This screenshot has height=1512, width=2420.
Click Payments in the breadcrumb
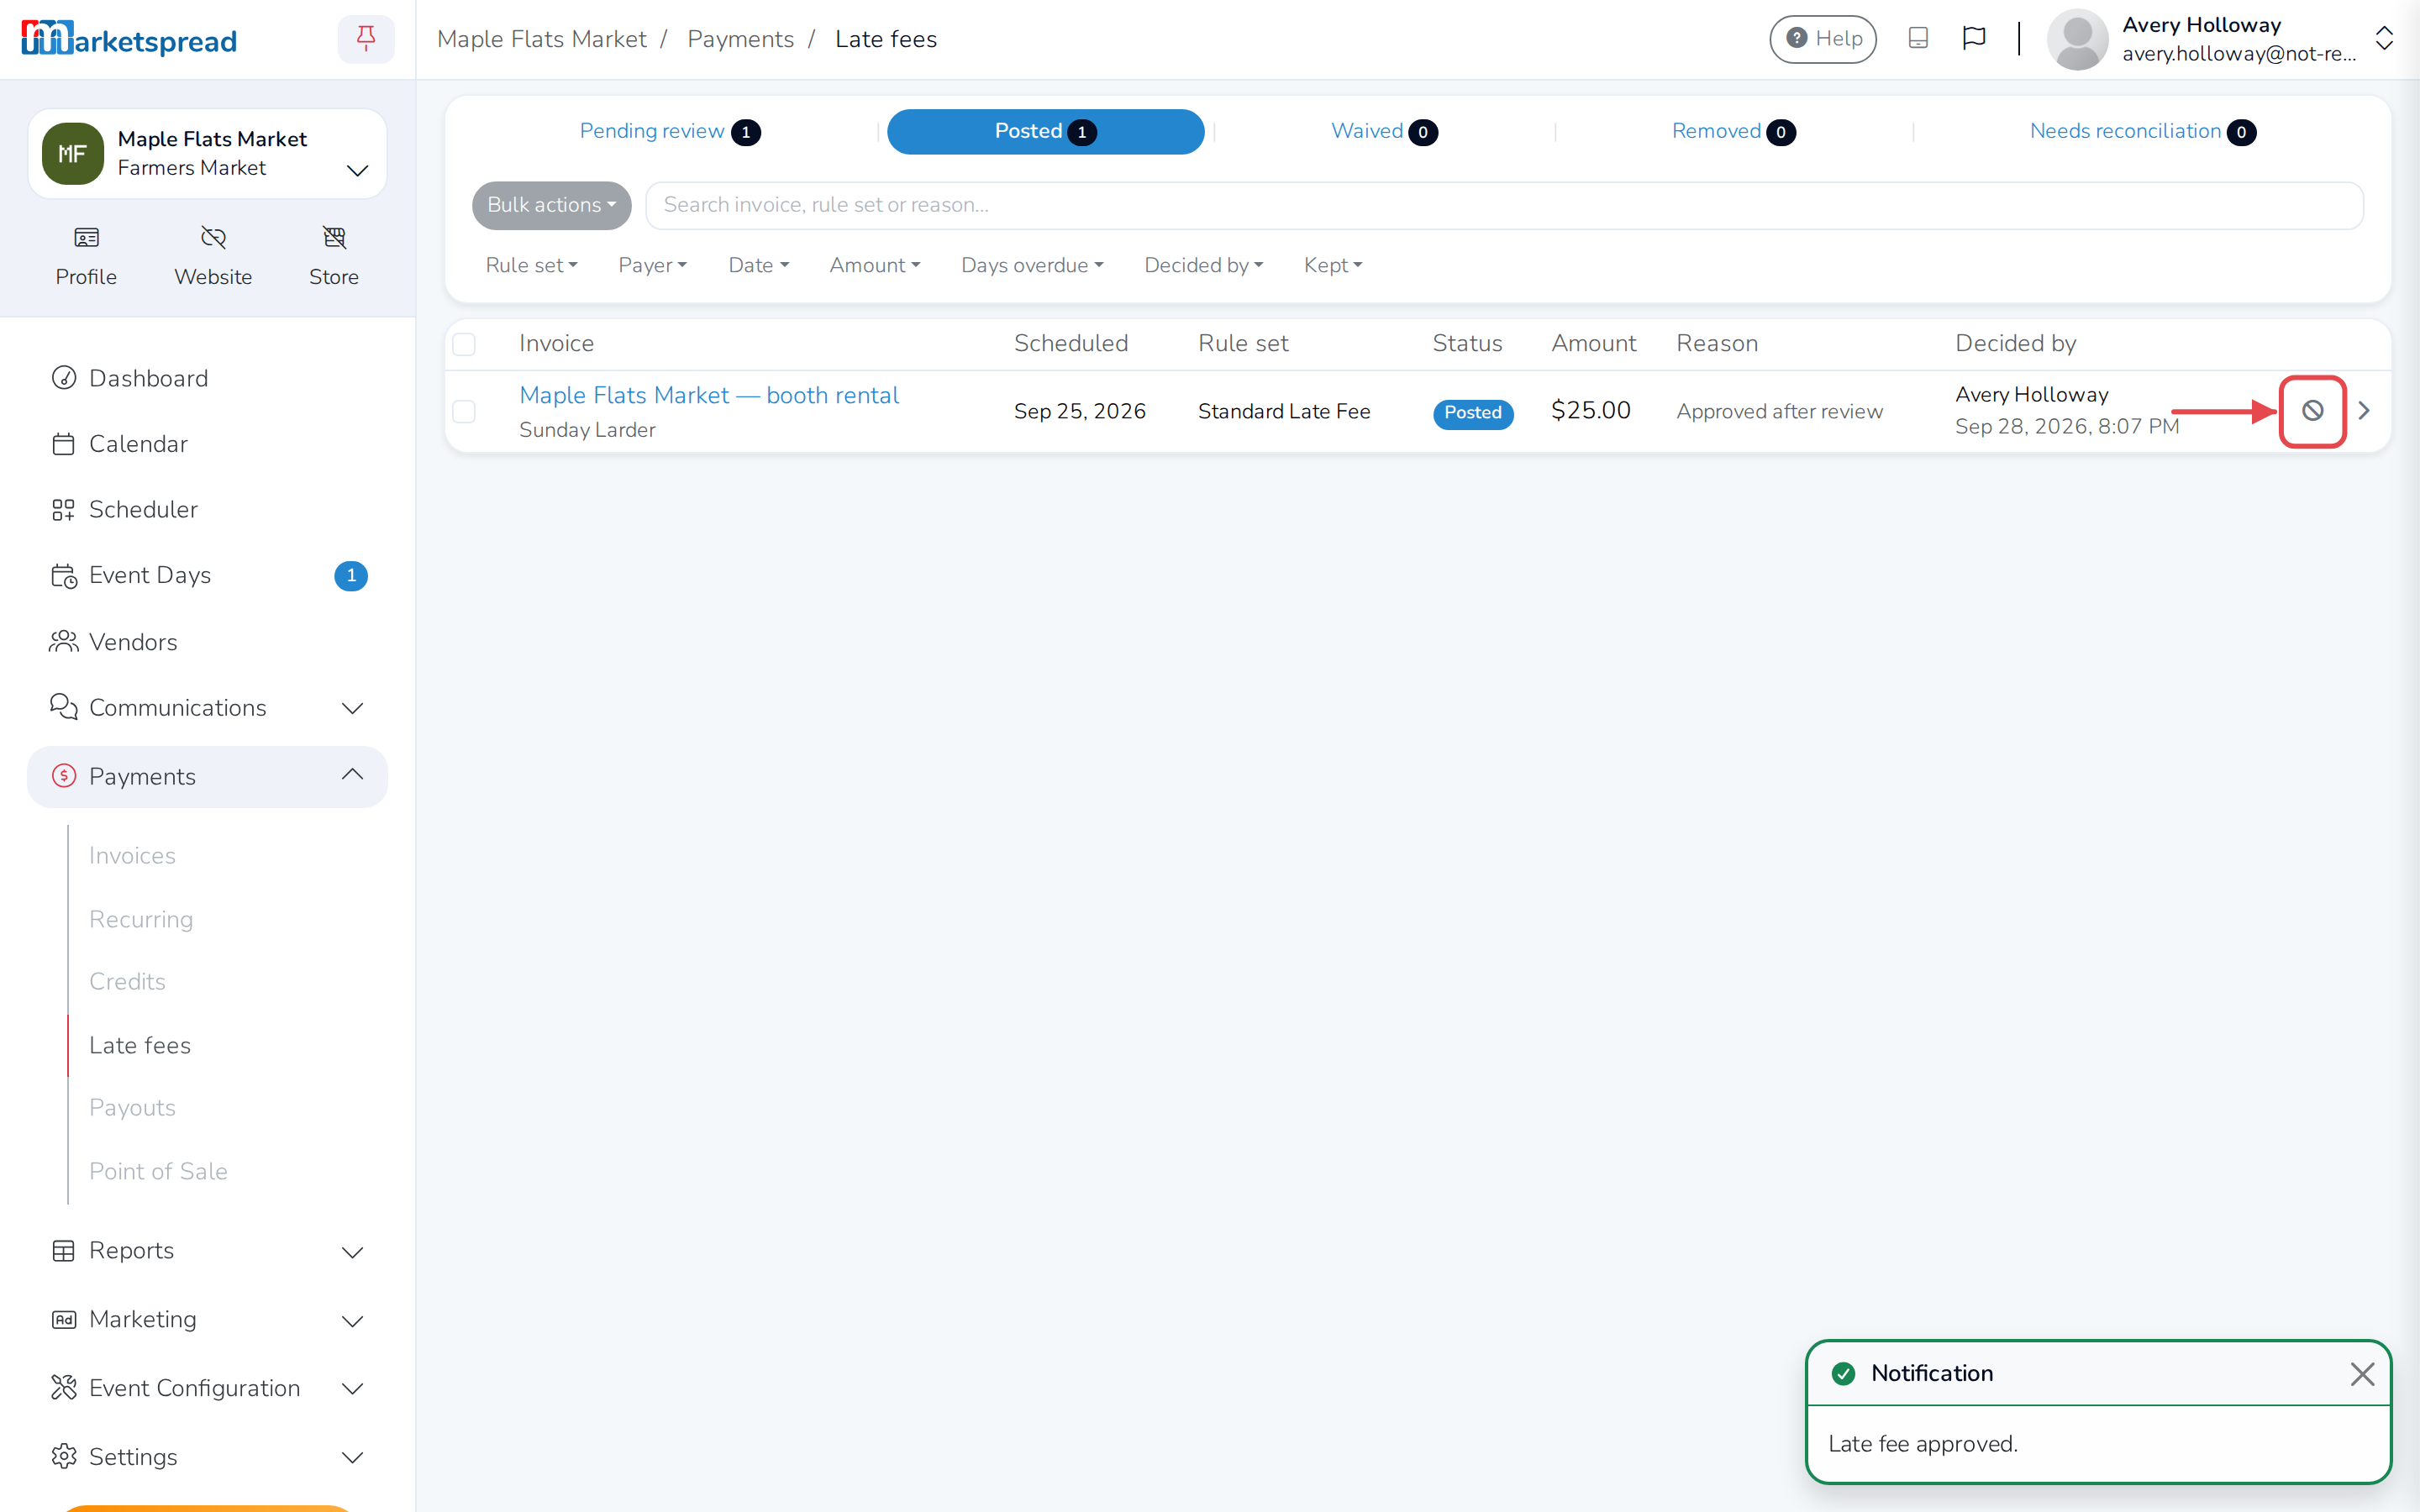pos(740,39)
